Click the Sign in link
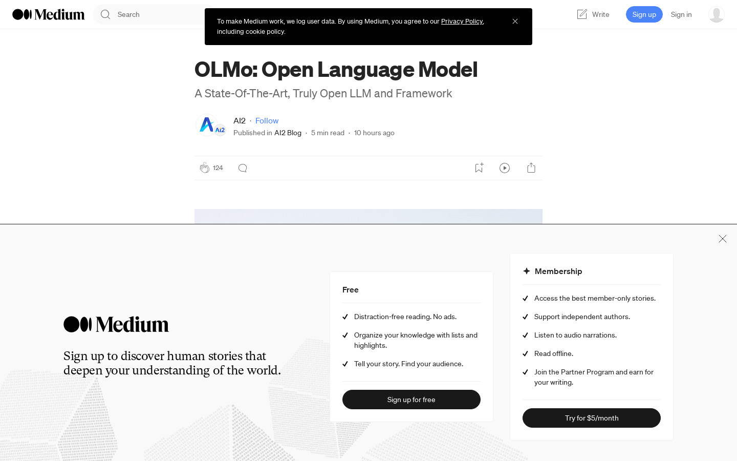The height and width of the screenshot is (461, 737). click(x=681, y=14)
